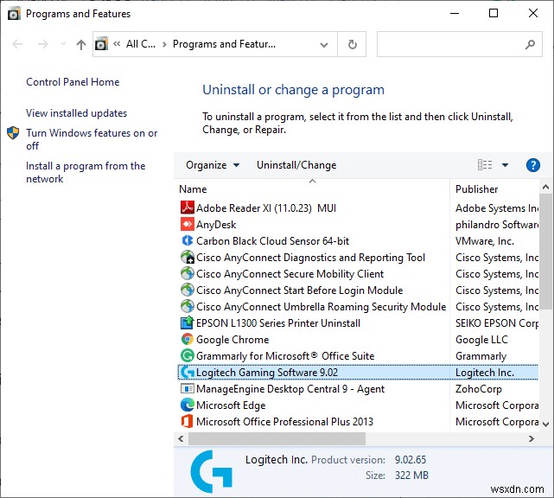Select Microsoft Office Professional Plus 2013
Image resolution: width=554 pixels, height=498 pixels.
coord(284,421)
